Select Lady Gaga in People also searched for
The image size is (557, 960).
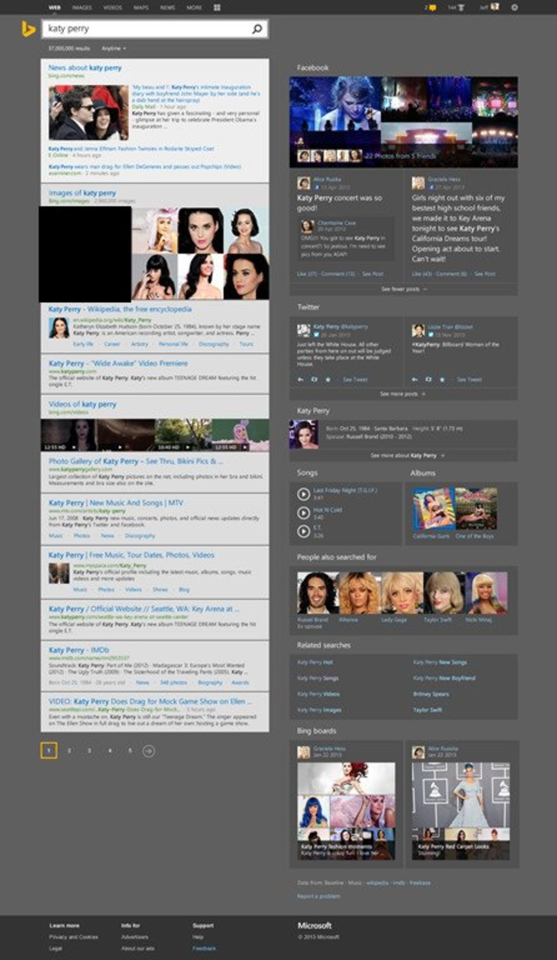click(402, 593)
